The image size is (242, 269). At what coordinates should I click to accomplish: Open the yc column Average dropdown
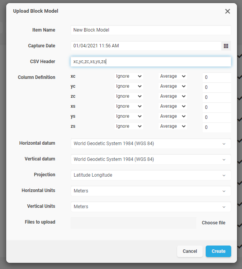pos(173,86)
